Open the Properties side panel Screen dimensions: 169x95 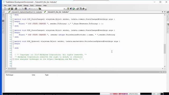pos(168,16)
